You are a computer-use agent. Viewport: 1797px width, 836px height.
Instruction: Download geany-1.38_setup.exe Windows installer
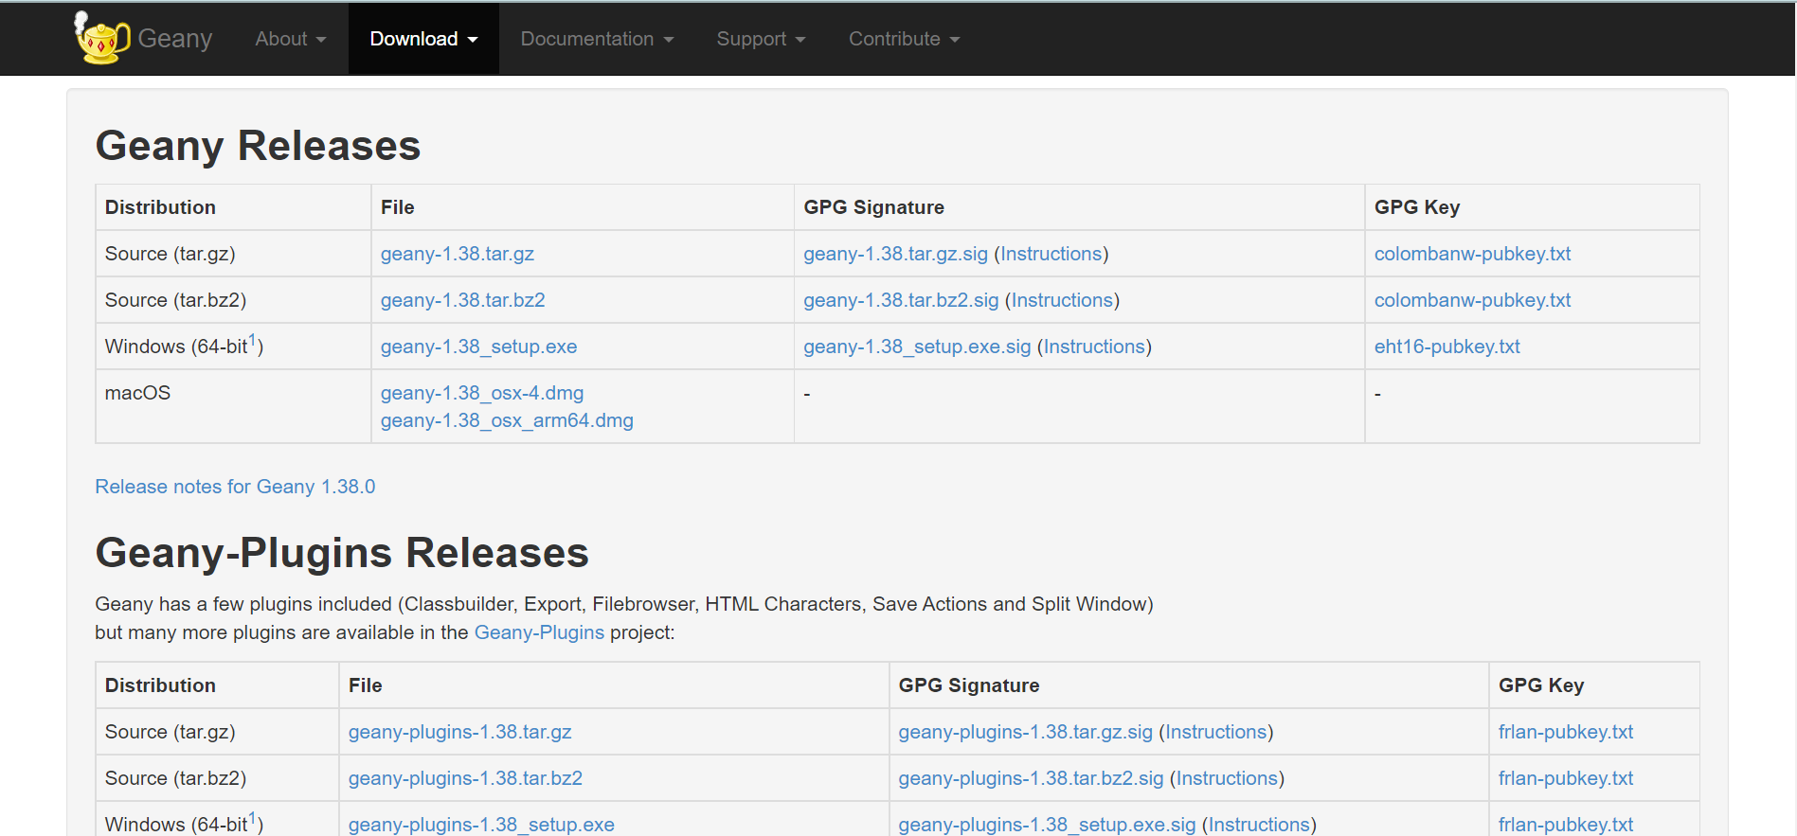coord(478,347)
